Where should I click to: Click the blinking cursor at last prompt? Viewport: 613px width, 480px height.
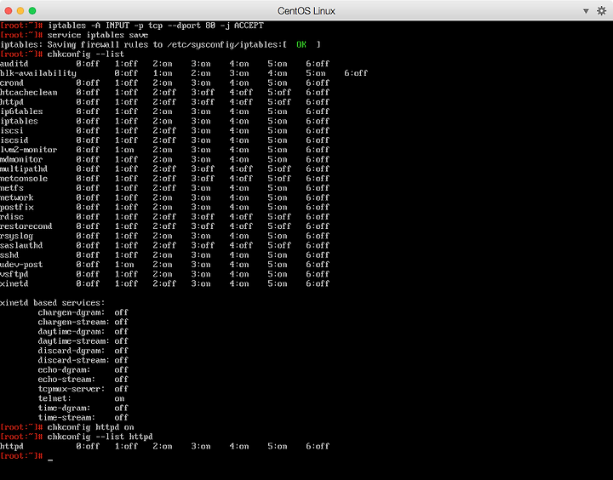click(x=50, y=460)
